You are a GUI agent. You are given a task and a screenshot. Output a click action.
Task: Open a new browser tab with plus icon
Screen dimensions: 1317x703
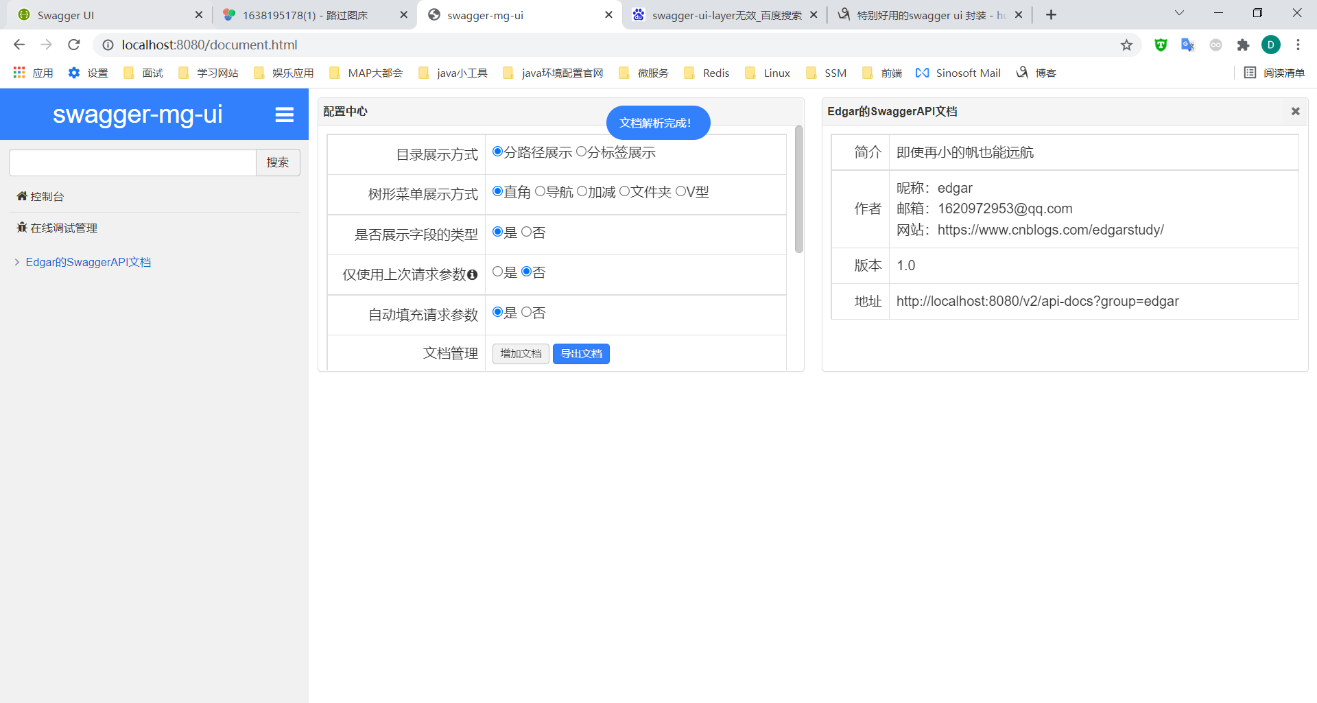tap(1051, 15)
